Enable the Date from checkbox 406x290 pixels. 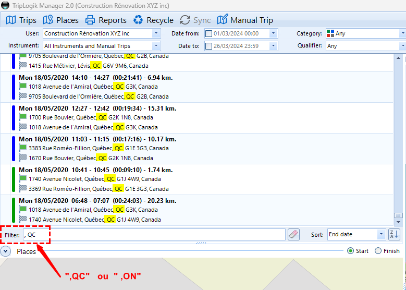coord(208,34)
